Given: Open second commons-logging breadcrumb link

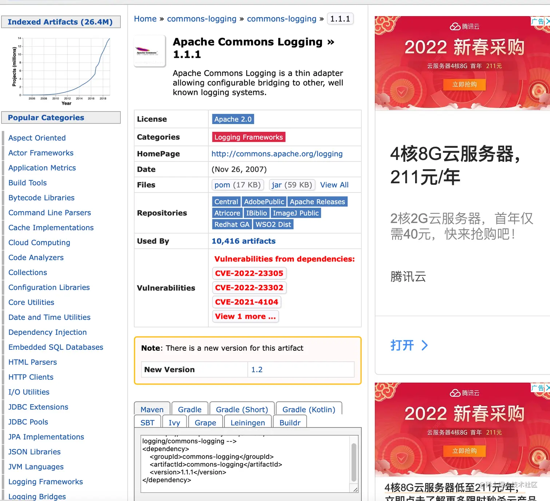Looking at the screenshot, I should click(x=282, y=19).
